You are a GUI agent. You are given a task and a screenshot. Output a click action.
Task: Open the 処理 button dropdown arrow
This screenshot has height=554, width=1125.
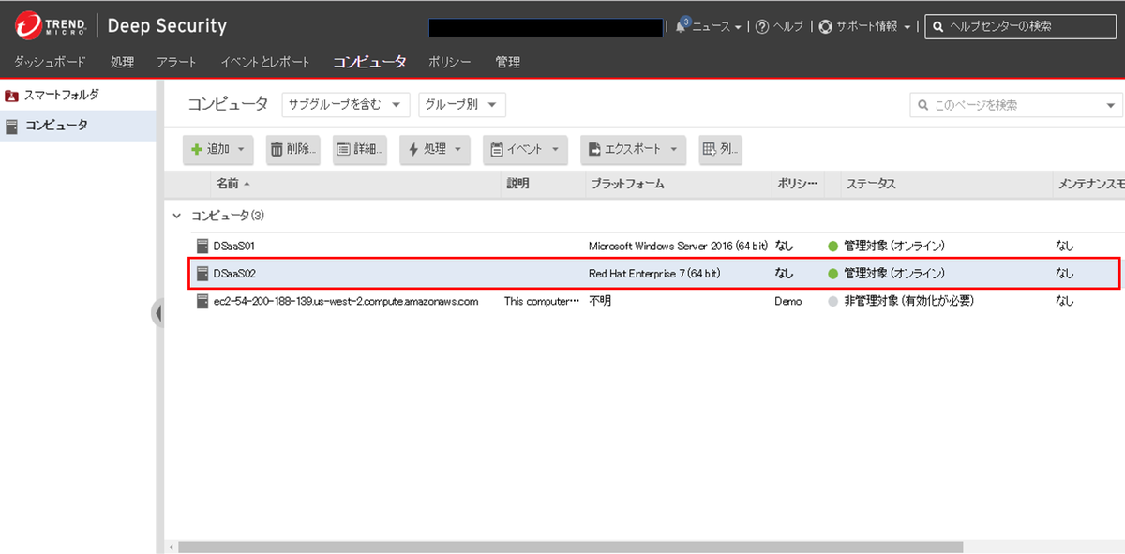tap(457, 149)
